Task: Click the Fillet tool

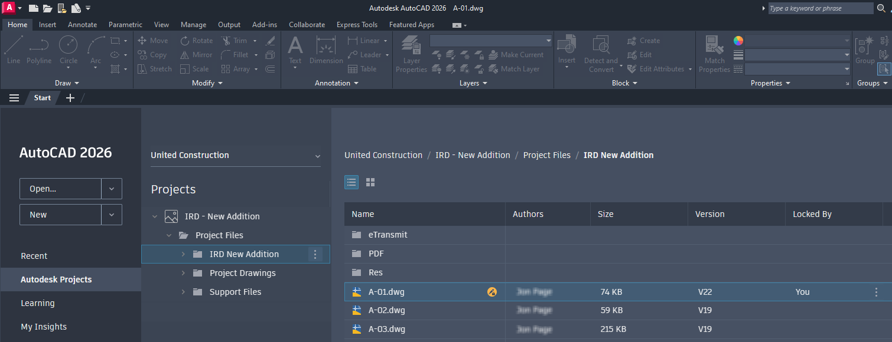Action: [236, 55]
